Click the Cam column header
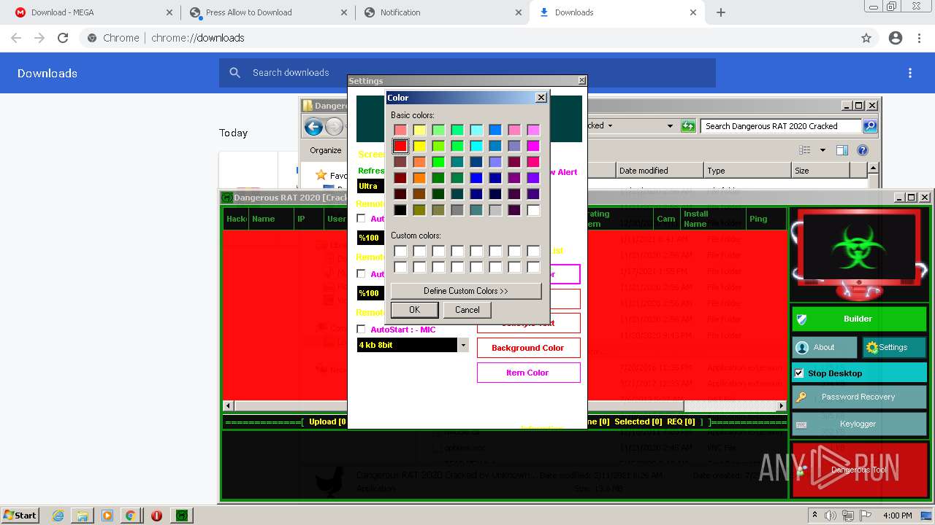 point(666,219)
